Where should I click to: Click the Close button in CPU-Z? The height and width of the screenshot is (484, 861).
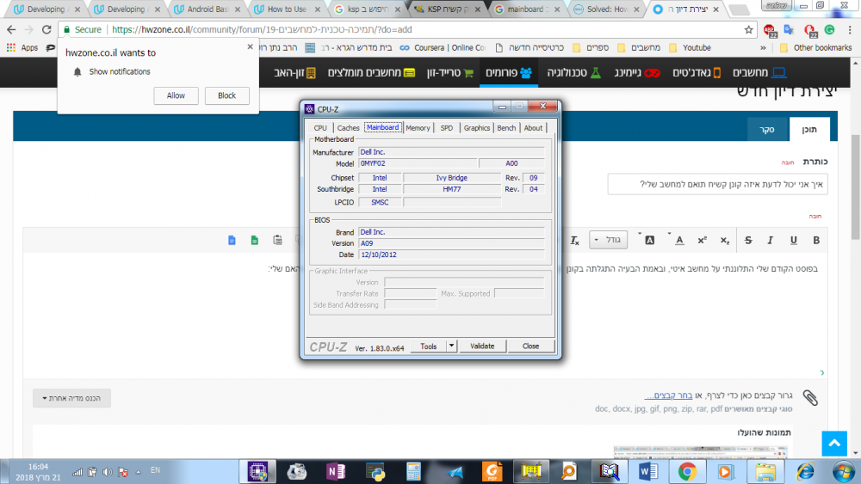pos(530,346)
